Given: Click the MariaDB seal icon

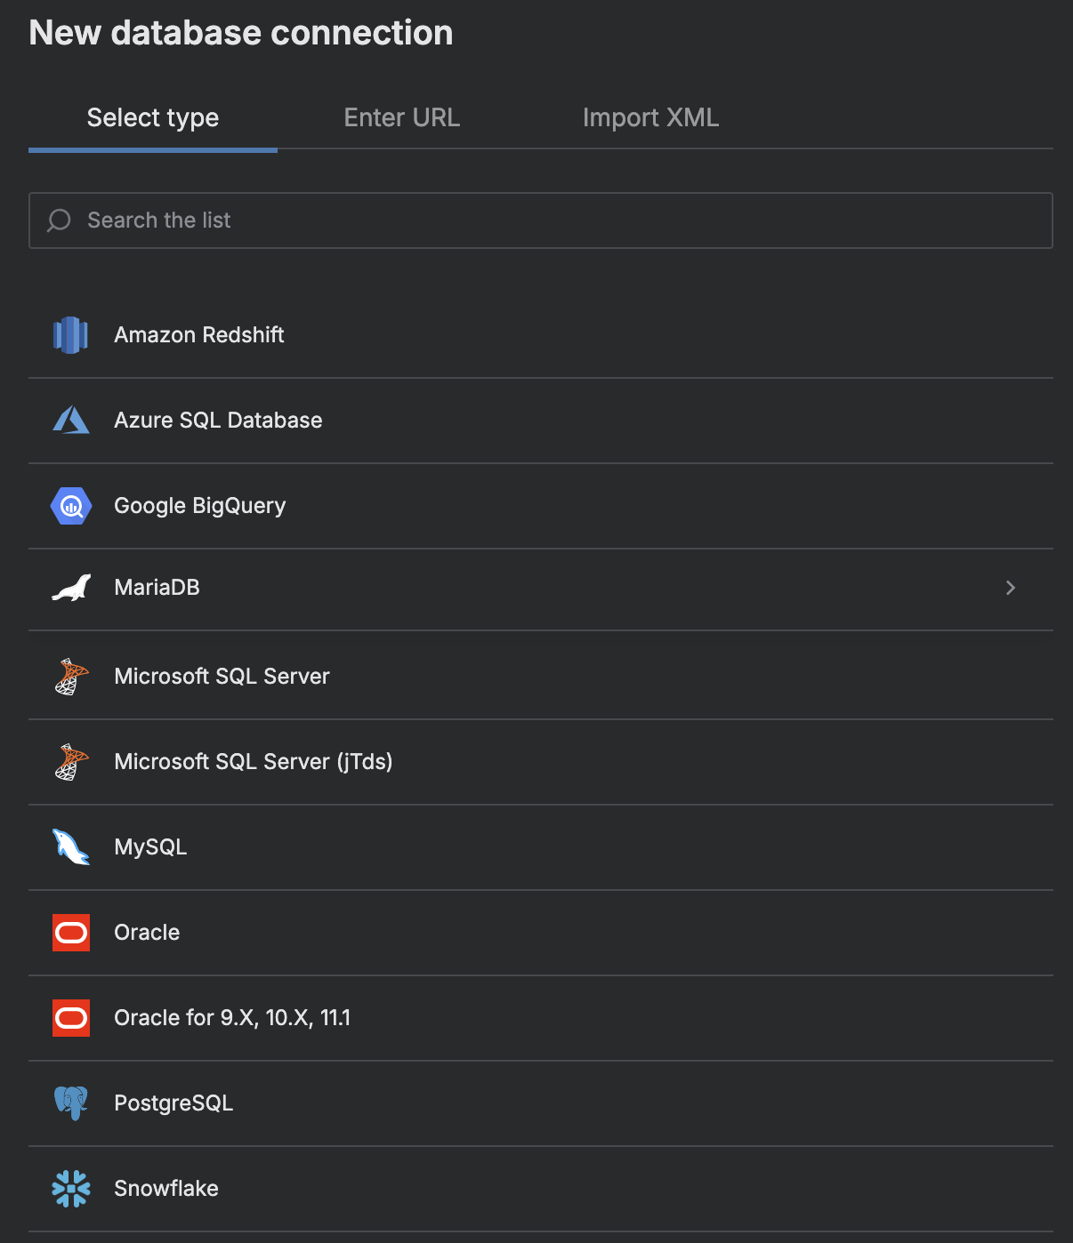Looking at the screenshot, I should click(70, 588).
